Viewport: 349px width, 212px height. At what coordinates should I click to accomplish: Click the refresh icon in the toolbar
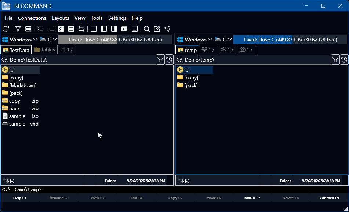(6, 29)
